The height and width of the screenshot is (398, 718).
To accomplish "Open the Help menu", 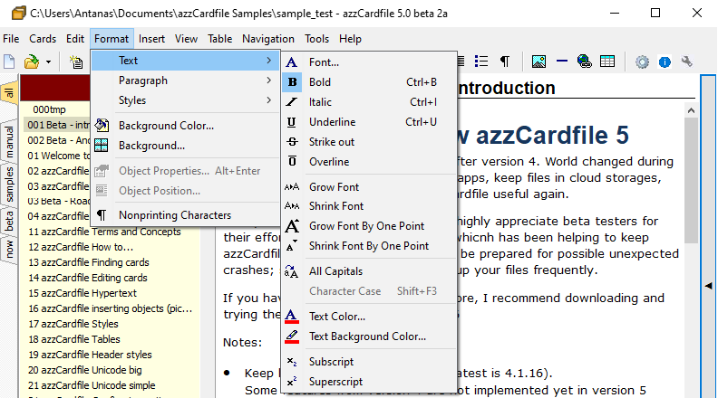I will click(x=350, y=39).
